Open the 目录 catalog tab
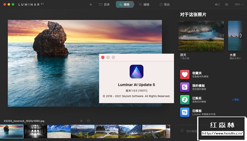Screen dimensions: 247x141 (104, 4)
